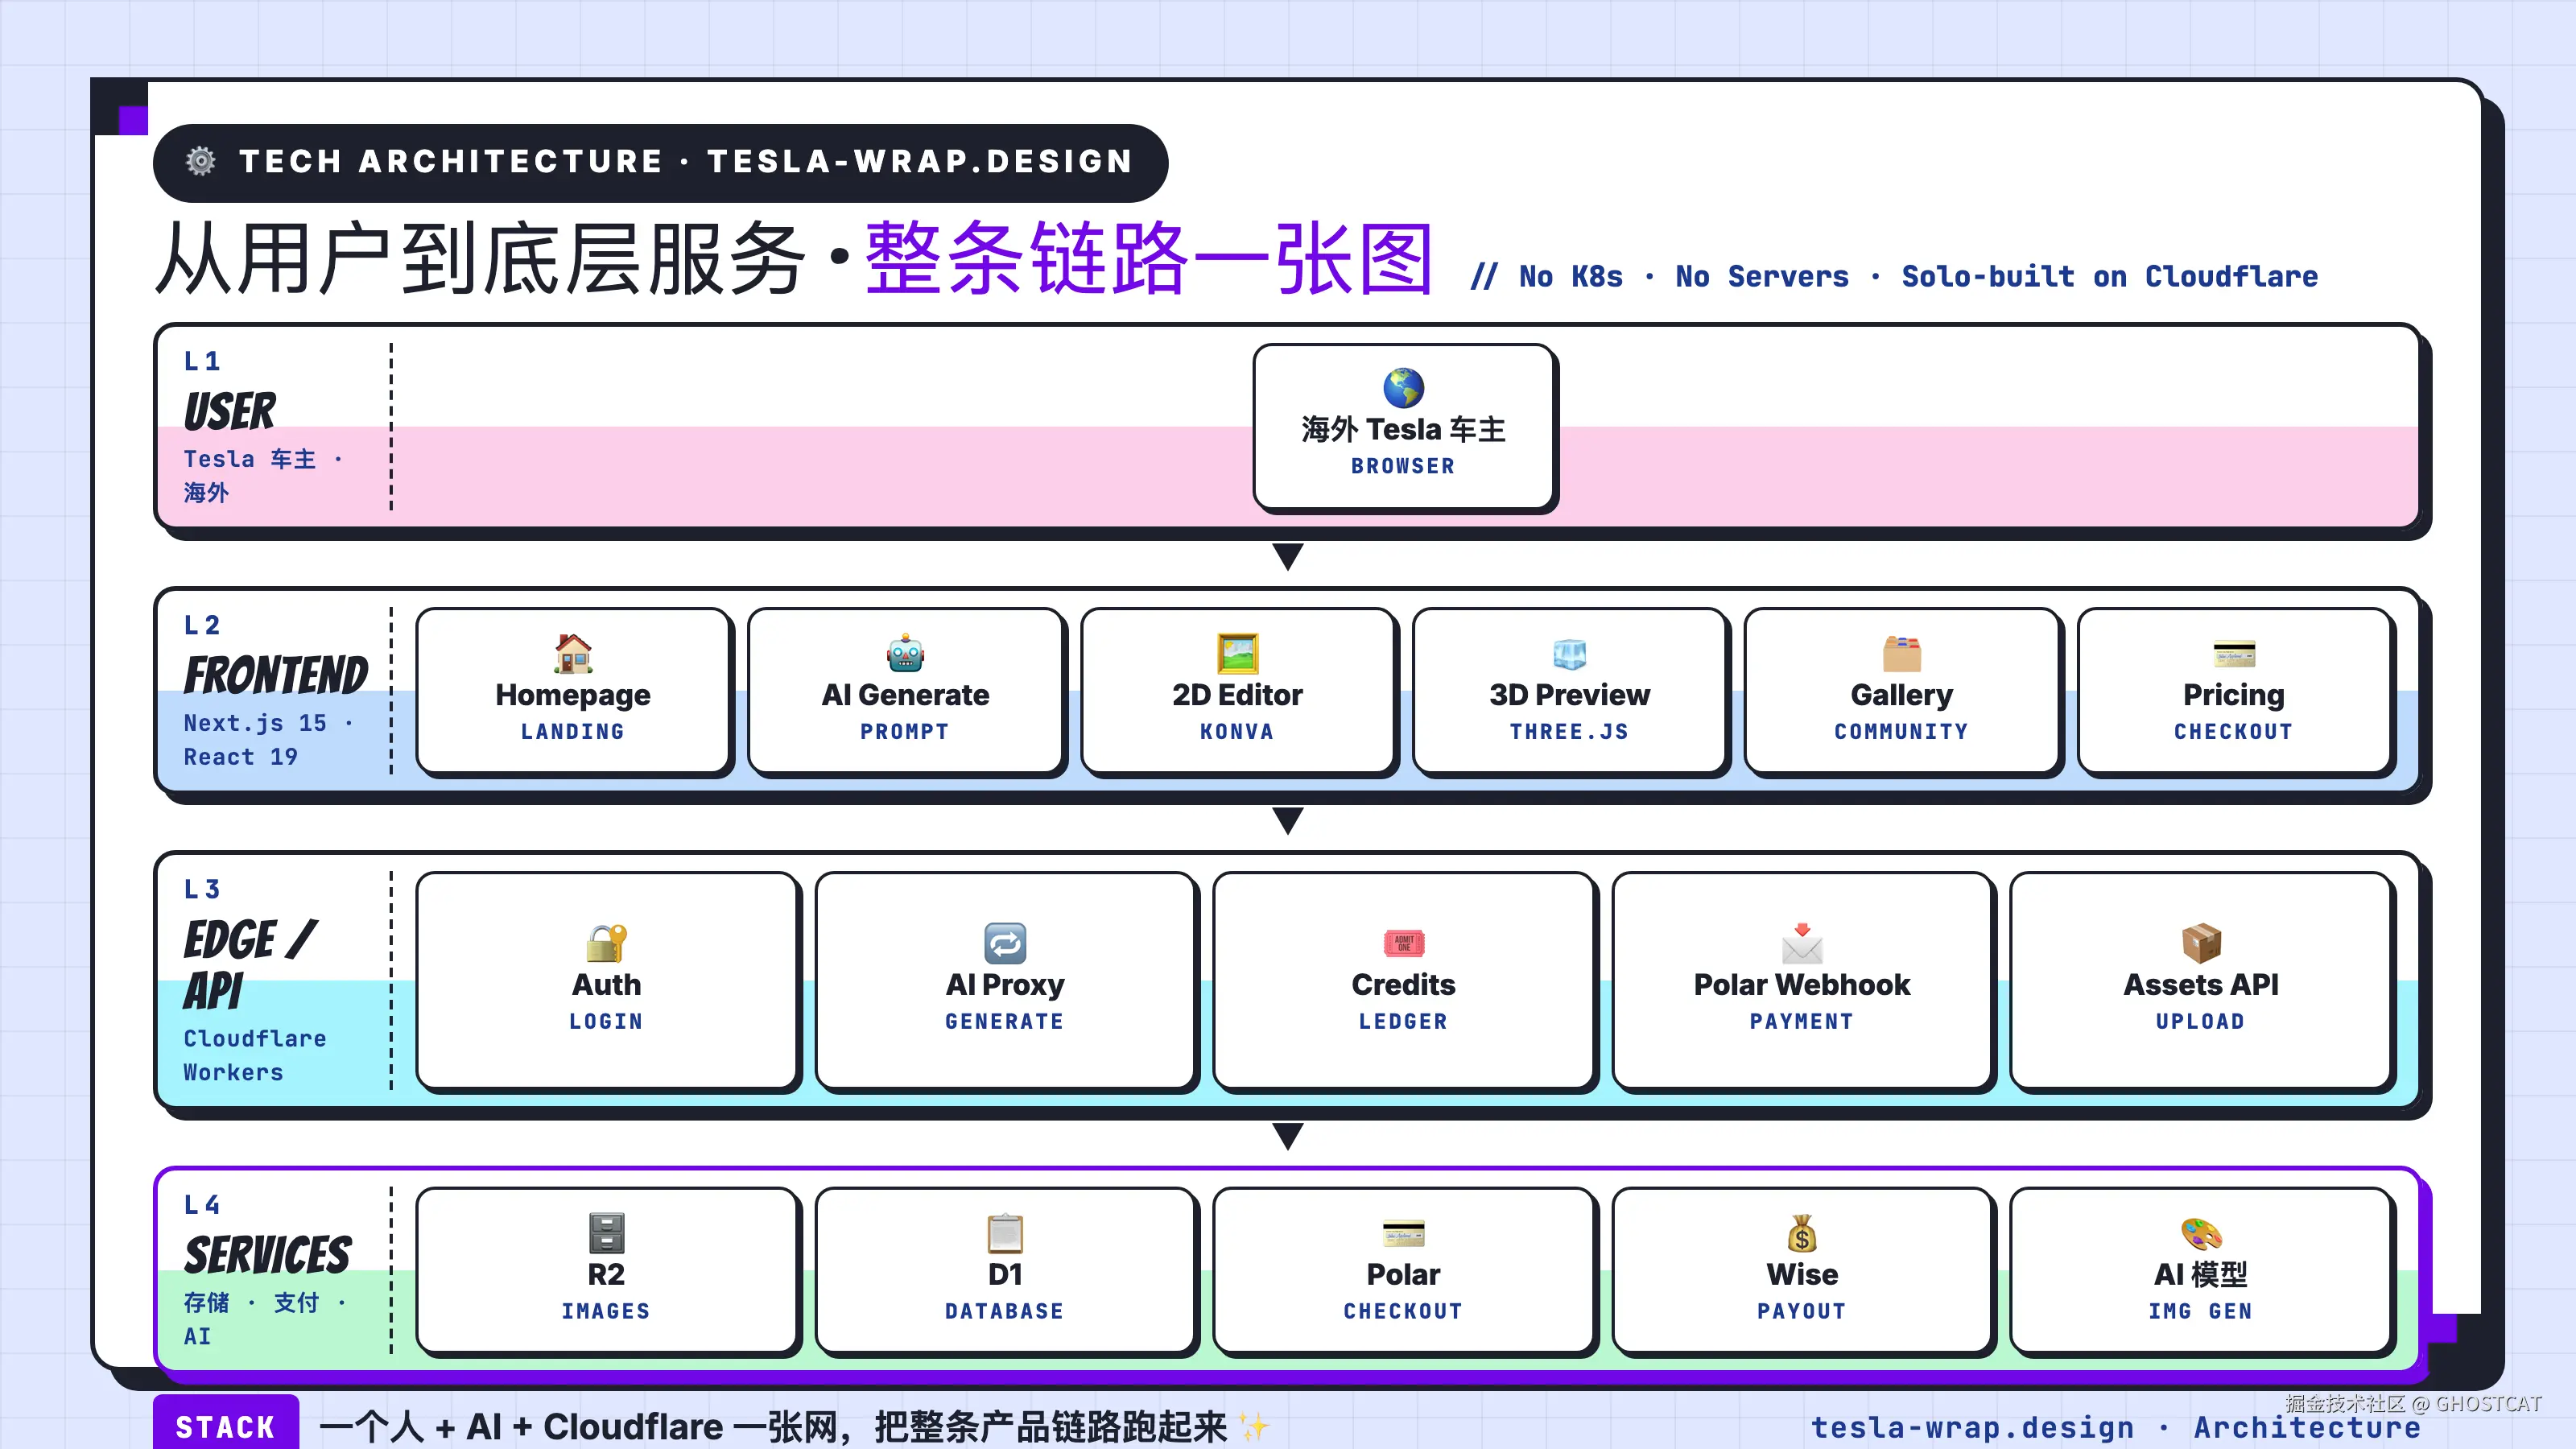Click the envelope icon on Polar Webhook
The image size is (2576, 1449).
click(1802, 943)
